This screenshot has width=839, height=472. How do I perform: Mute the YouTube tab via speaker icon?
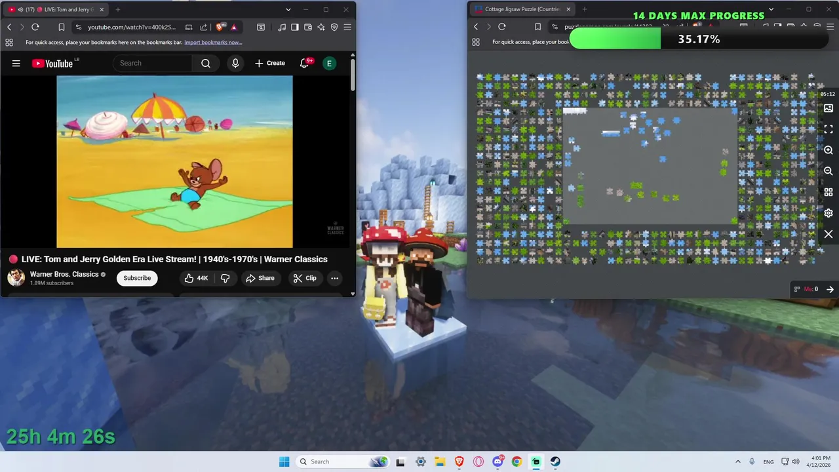20,10
